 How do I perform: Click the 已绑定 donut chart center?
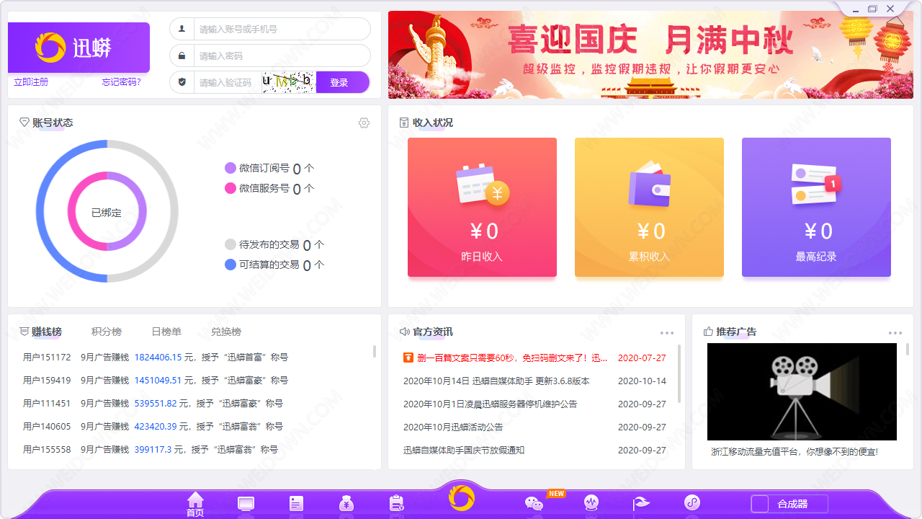[x=107, y=213]
